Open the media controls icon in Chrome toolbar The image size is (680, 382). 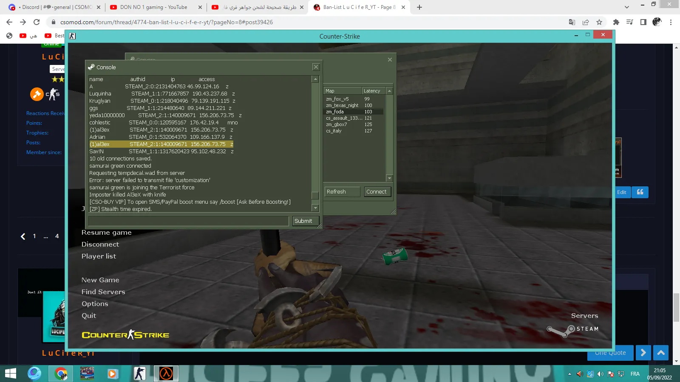click(629, 22)
